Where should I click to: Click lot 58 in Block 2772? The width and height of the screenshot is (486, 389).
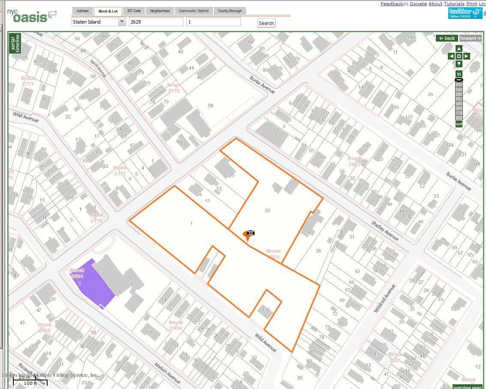(210, 106)
